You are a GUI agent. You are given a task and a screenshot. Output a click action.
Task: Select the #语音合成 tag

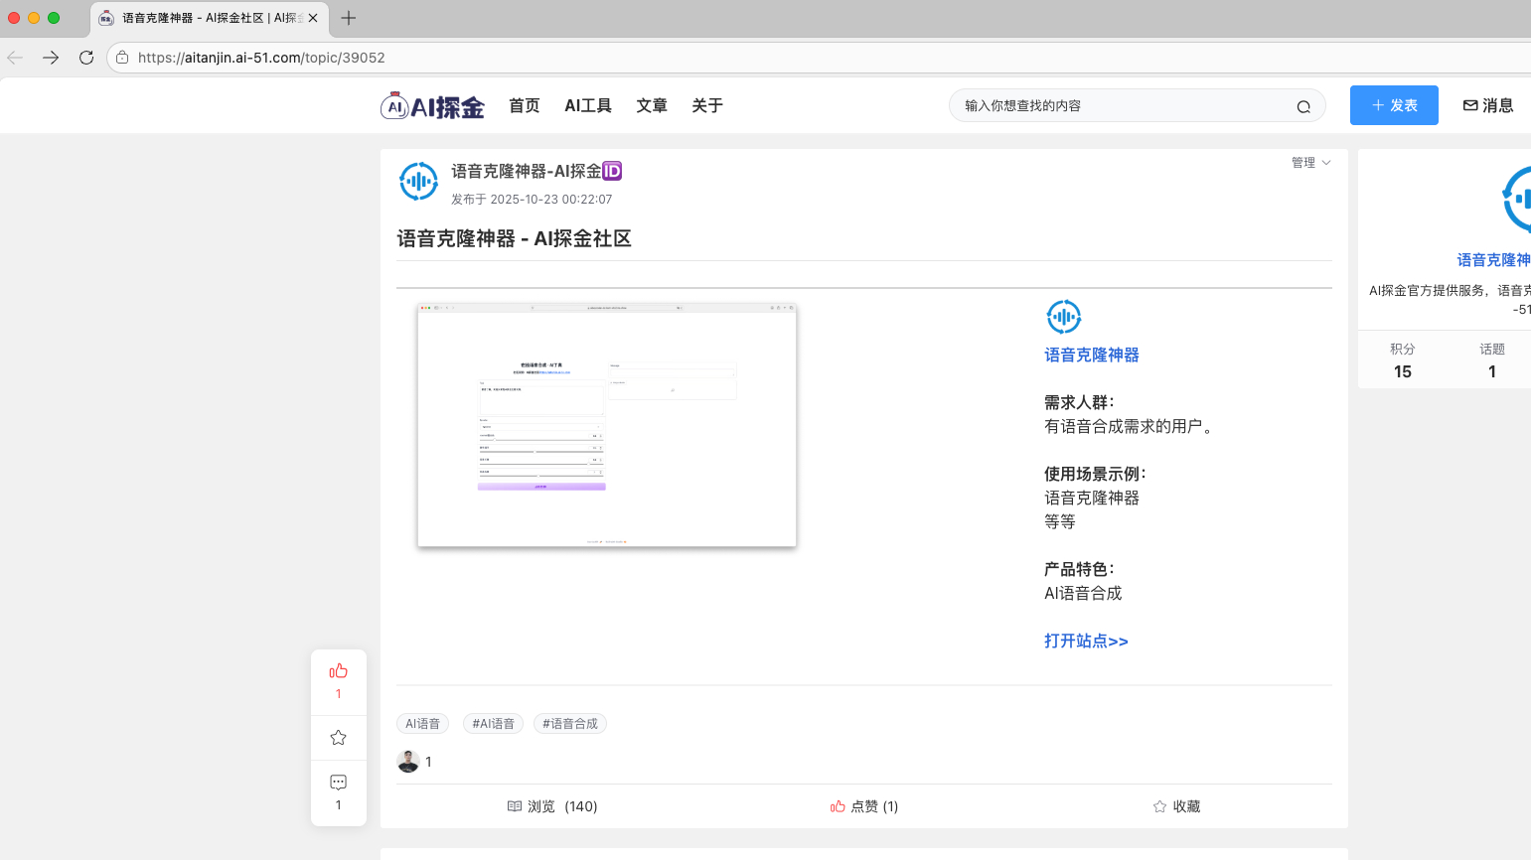pyautogui.click(x=569, y=724)
